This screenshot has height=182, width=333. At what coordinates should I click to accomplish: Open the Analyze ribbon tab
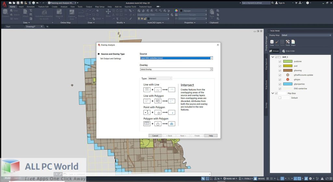point(64,6)
